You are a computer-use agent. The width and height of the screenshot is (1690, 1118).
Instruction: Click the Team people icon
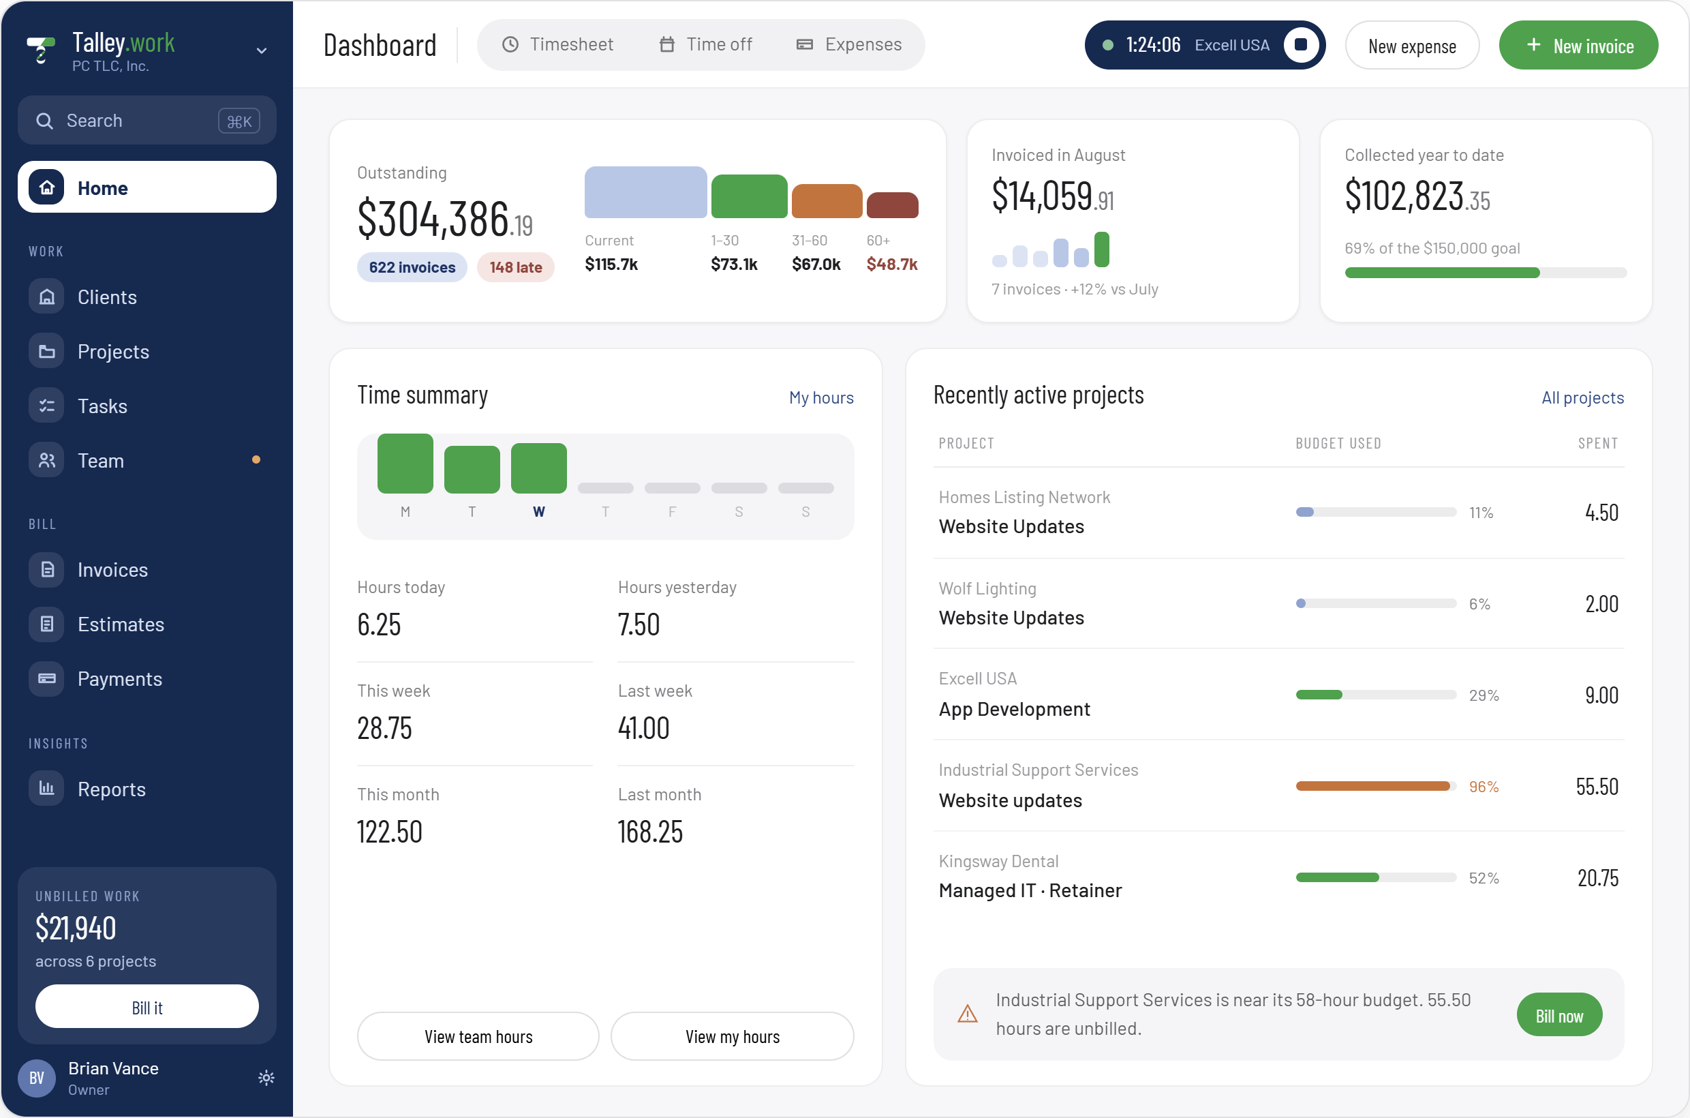click(x=46, y=461)
